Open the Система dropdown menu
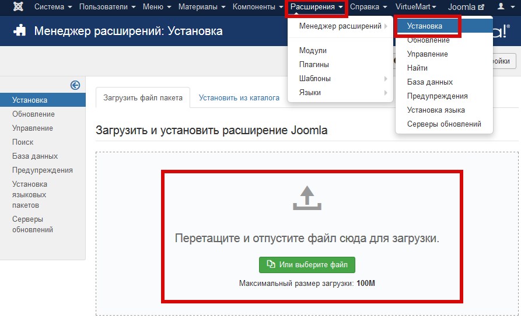Viewport: 521px width, 325px height. (x=53, y=6)
